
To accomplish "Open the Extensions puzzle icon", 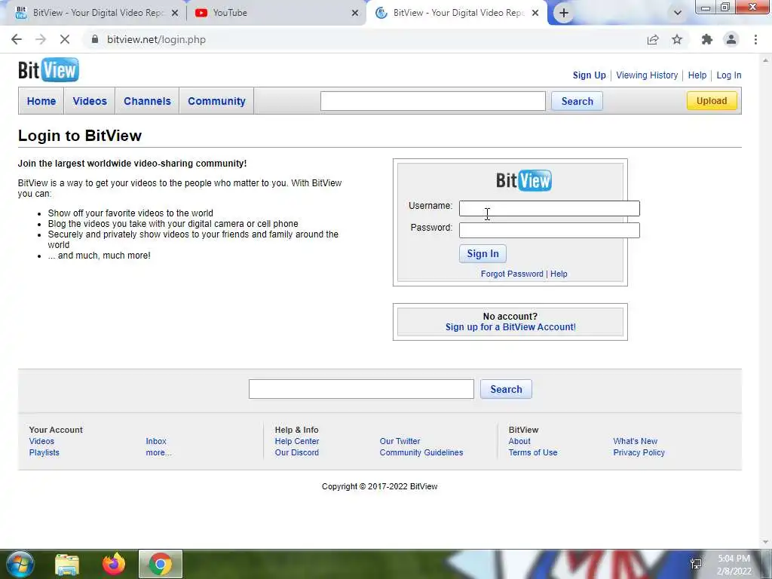I will point(707,39).
